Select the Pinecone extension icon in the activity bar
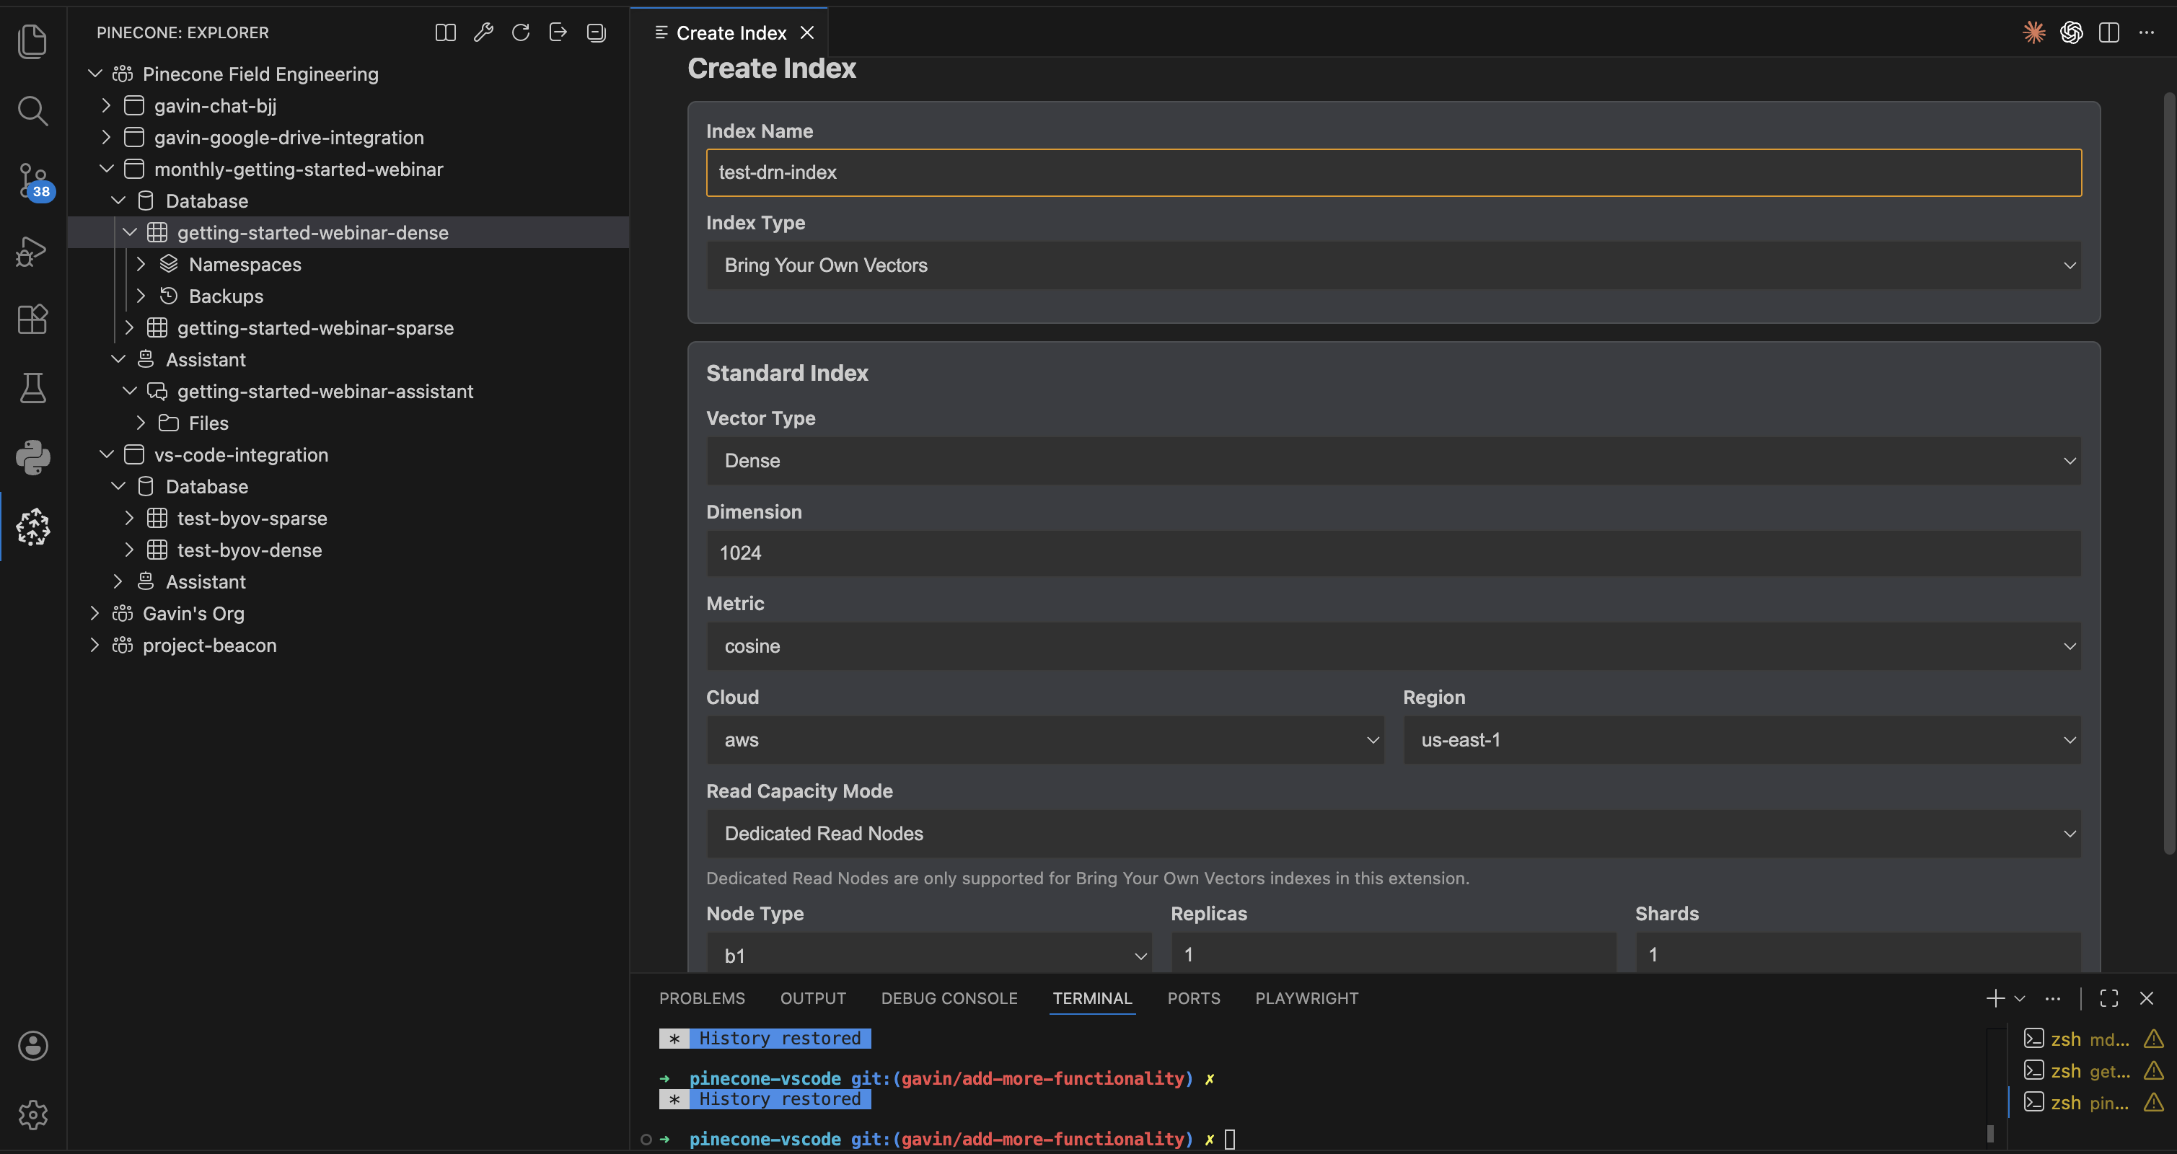The width and height of the screenshot is (2177, 1154). tap(33, 527)
